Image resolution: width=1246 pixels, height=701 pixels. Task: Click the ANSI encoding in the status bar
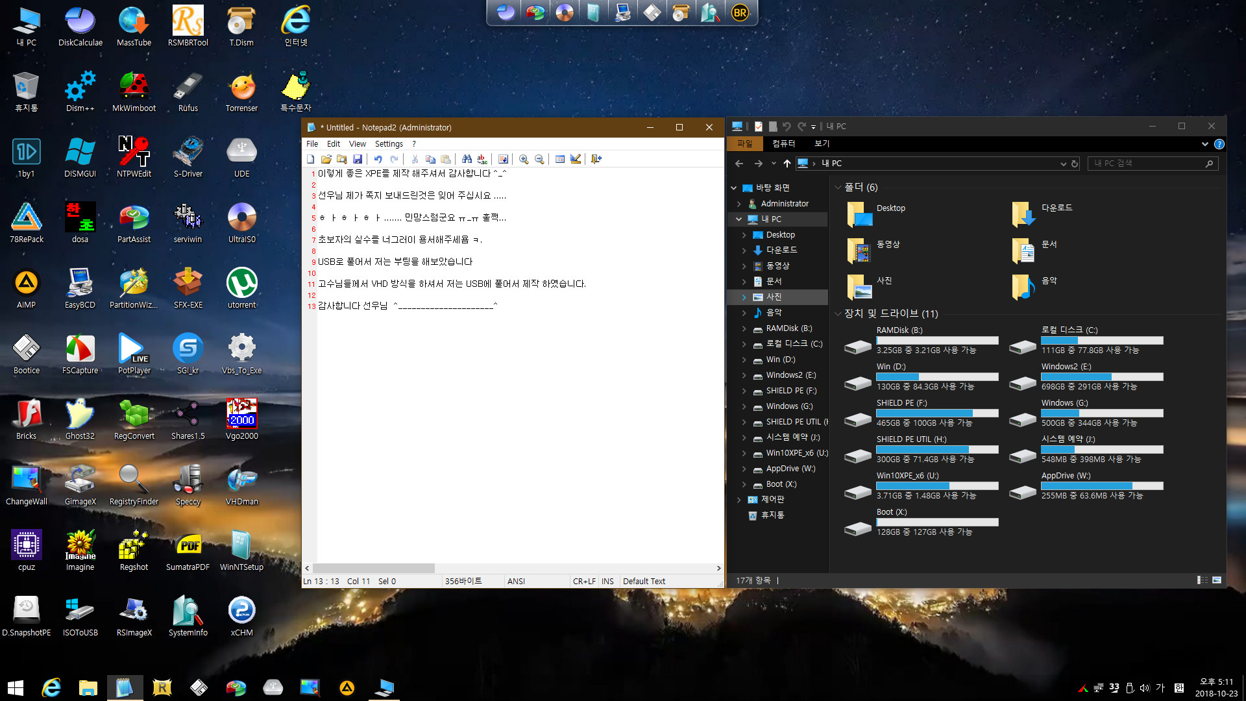(517, 582)
